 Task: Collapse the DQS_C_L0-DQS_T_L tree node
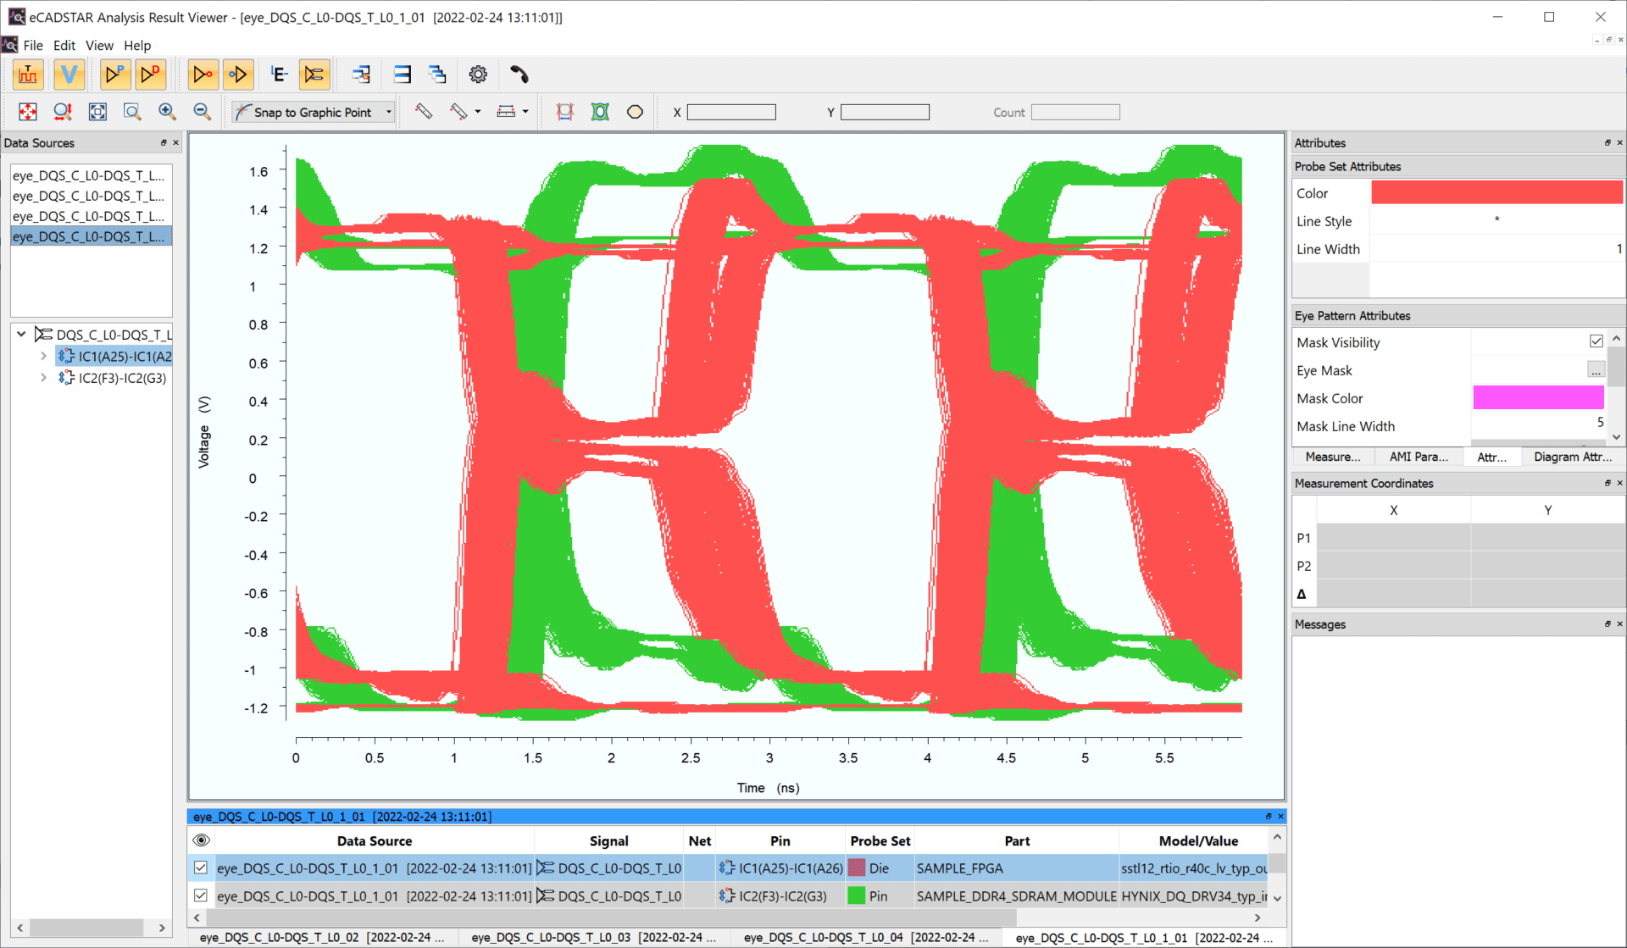19,334
